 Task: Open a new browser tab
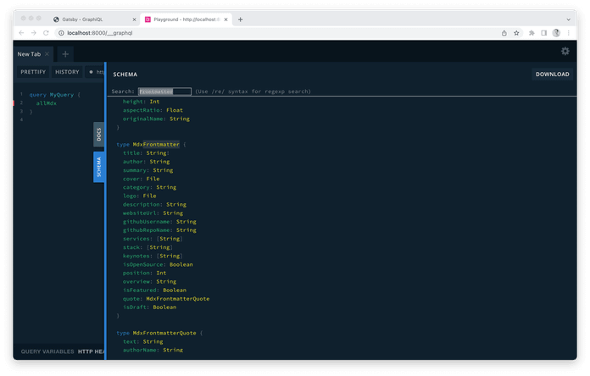[x=241, y=19]
